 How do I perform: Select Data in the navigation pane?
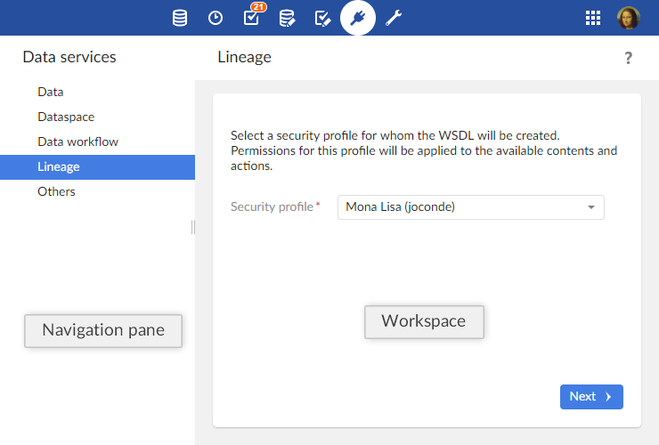(51, 92)
